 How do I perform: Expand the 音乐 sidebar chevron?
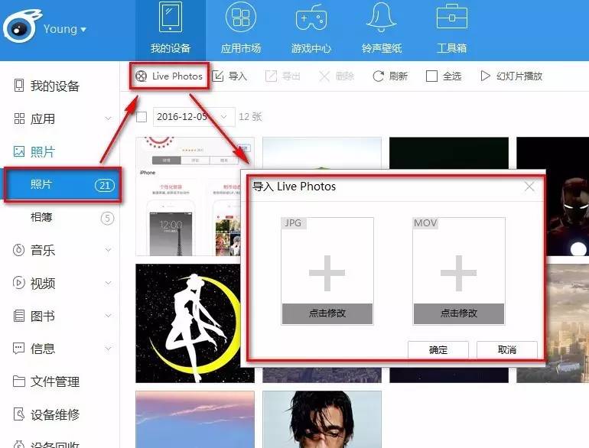pyautogui.click(x=108, y=250)
